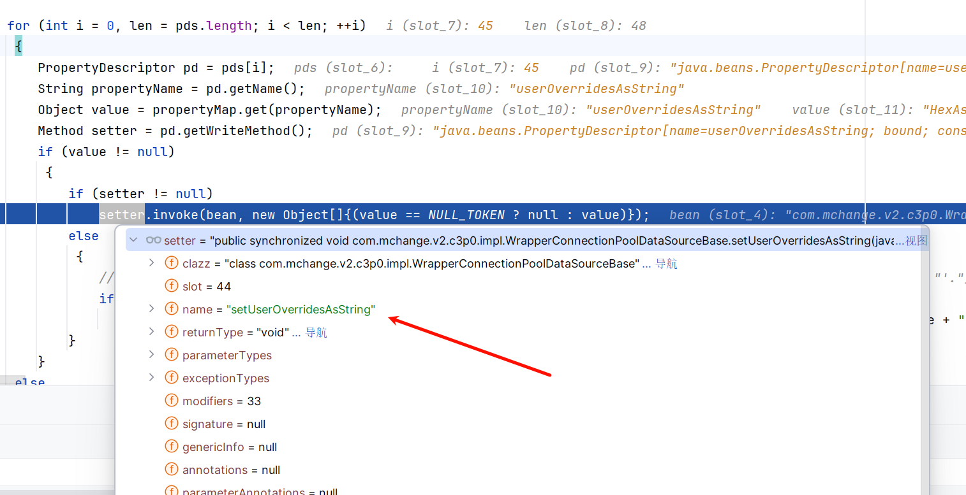The height and width of the screenshot is (495, 966).
Task: Click the highlighted setter variable in code
Action: (x=121, y=215)
